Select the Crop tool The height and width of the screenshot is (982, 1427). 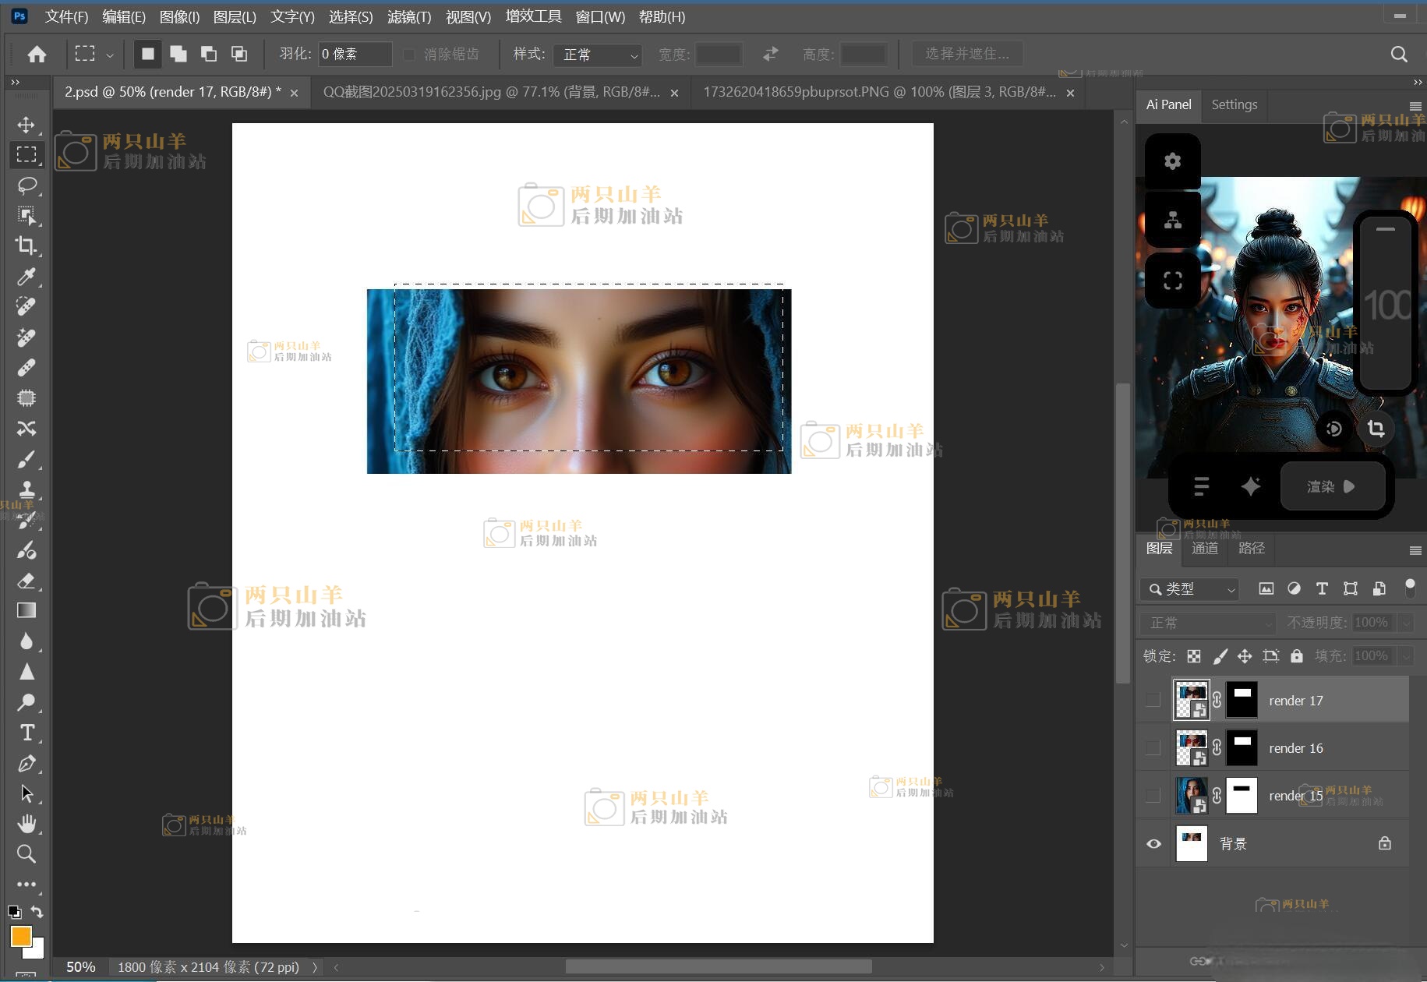(26, 245)
